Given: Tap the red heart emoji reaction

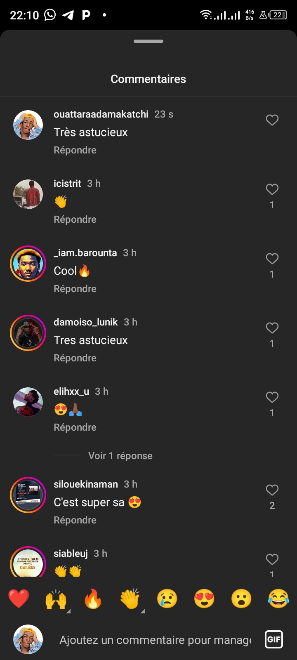Looking at the screenshot, I should click(x=19, y=599).
